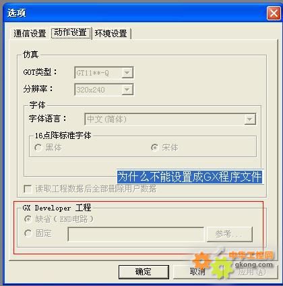Screen dimensions: 283x286
Task: Open the 分辨率 dropdown arrow
Action: [x=127, y=90]
